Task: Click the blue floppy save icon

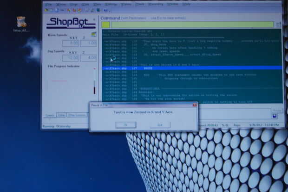Action: (275, 116)
